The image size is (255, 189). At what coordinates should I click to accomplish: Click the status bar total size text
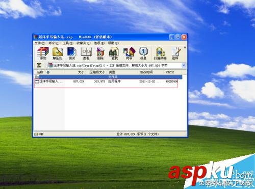(138, 134)
